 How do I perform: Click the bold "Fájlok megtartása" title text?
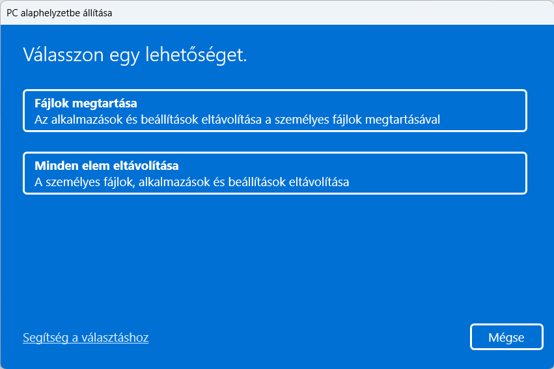[x=86, y=103]
